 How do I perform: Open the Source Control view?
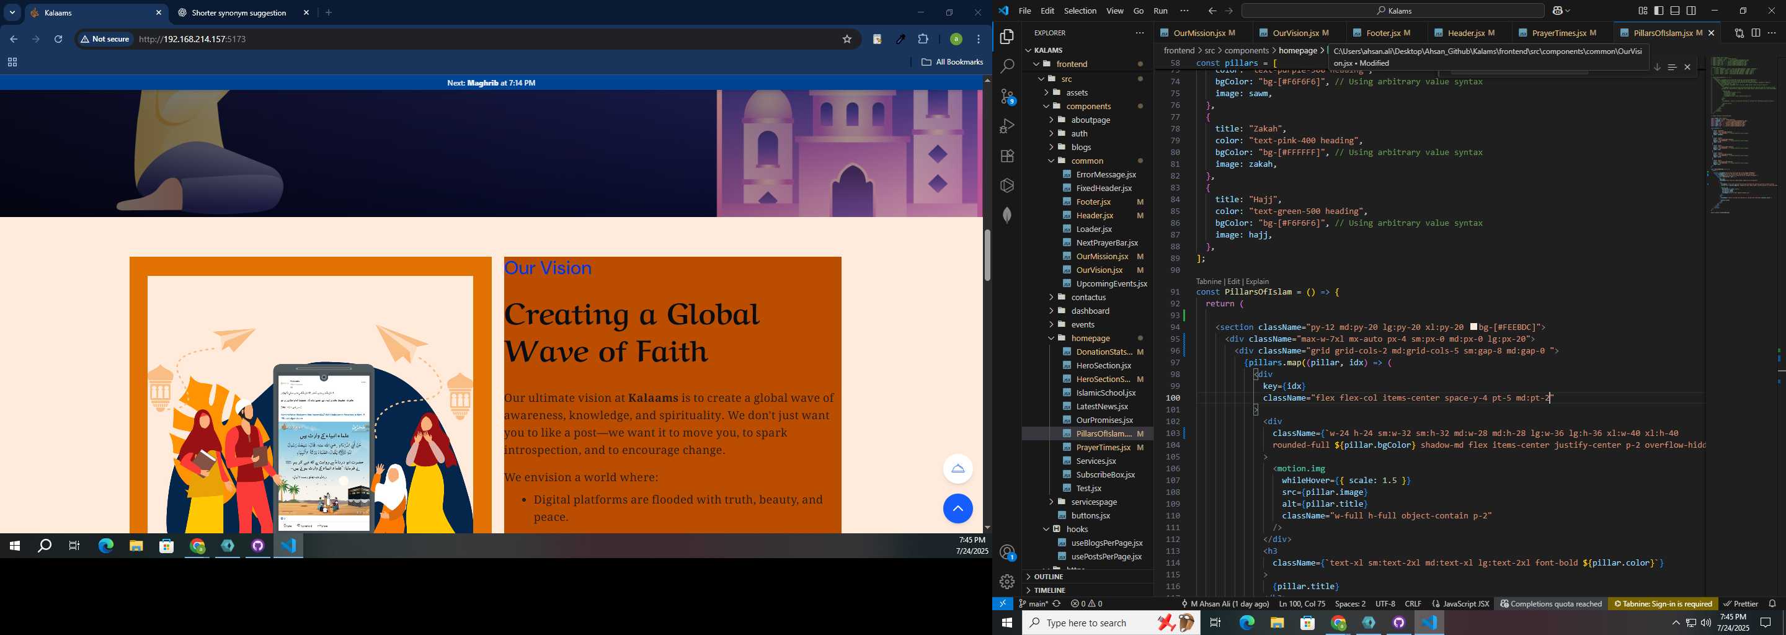1006,96
